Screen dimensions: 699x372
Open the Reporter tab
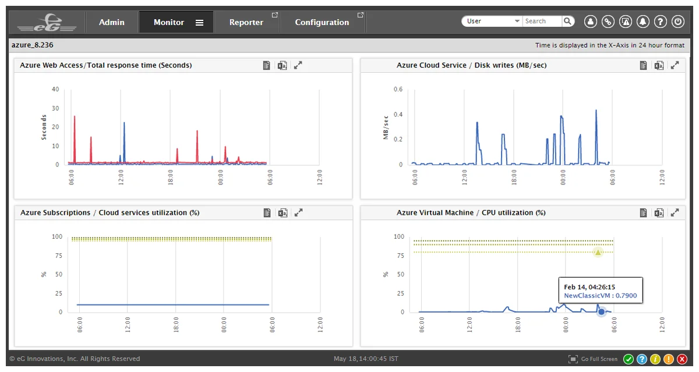[x=246, y=22]
